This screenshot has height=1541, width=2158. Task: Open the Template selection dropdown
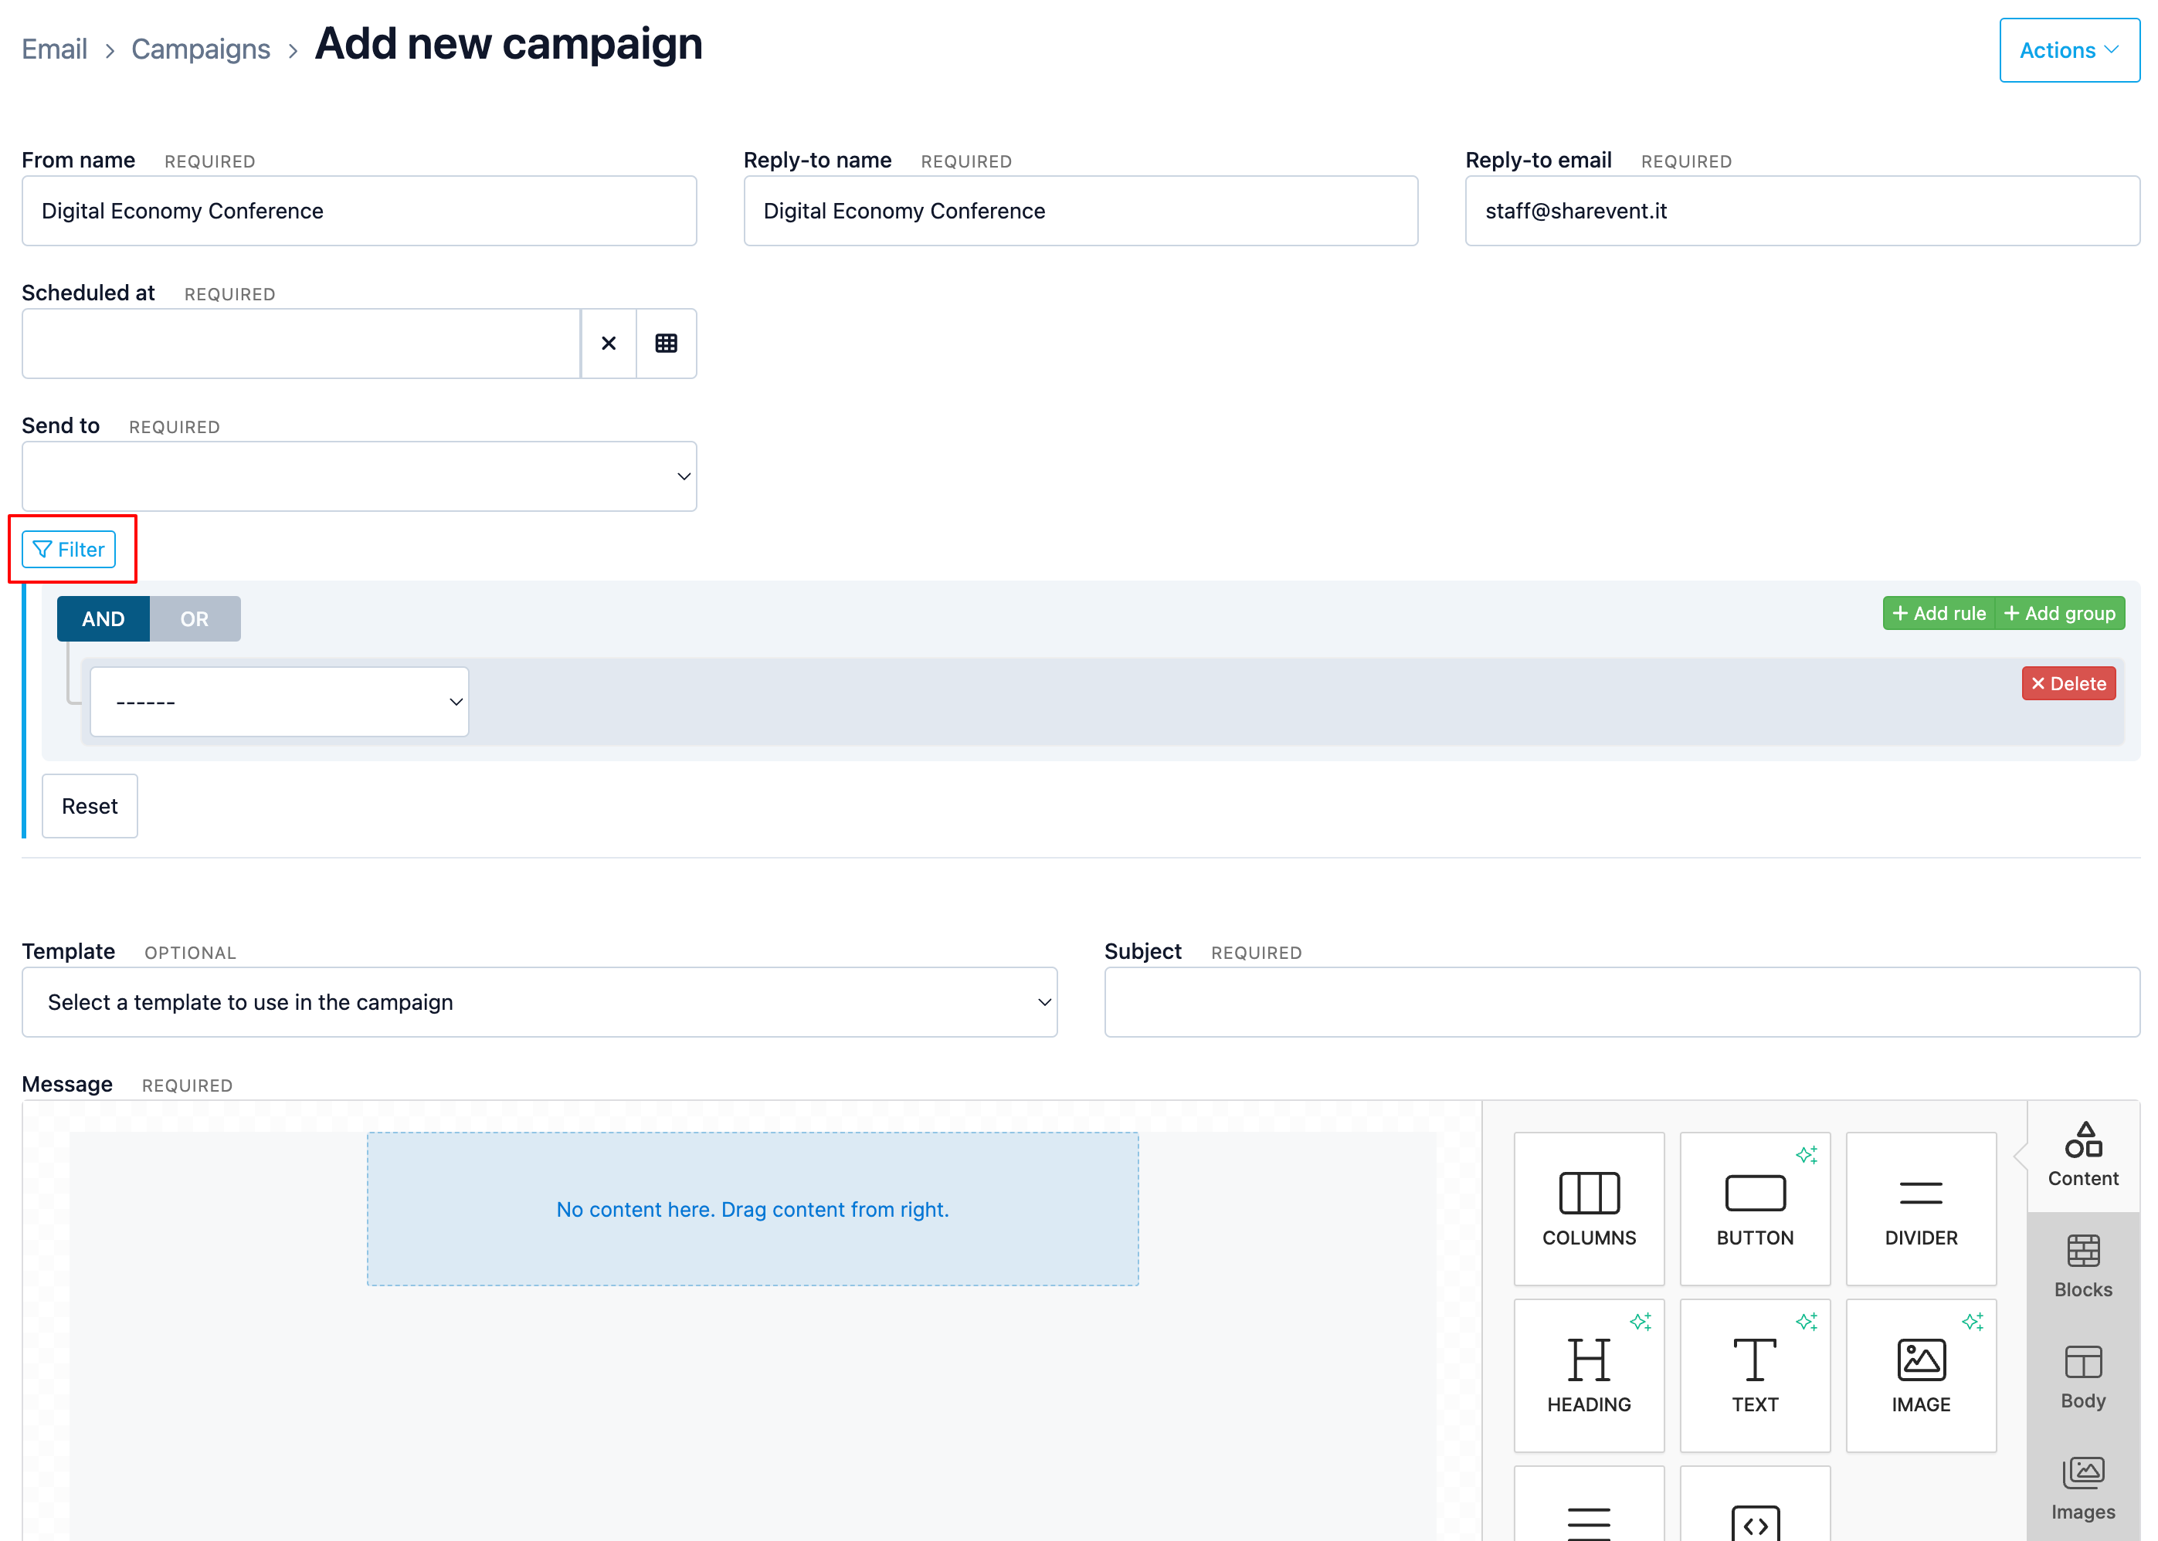[x=539, y=1002]
